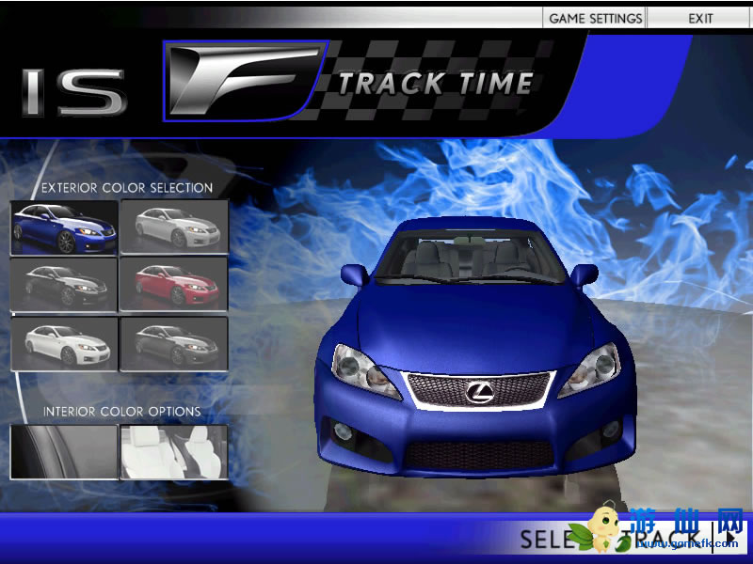The width and height of the screenshot is (753, 564).
Task: Click the "TRACK TIME" title text
Action: click(436, 83)
